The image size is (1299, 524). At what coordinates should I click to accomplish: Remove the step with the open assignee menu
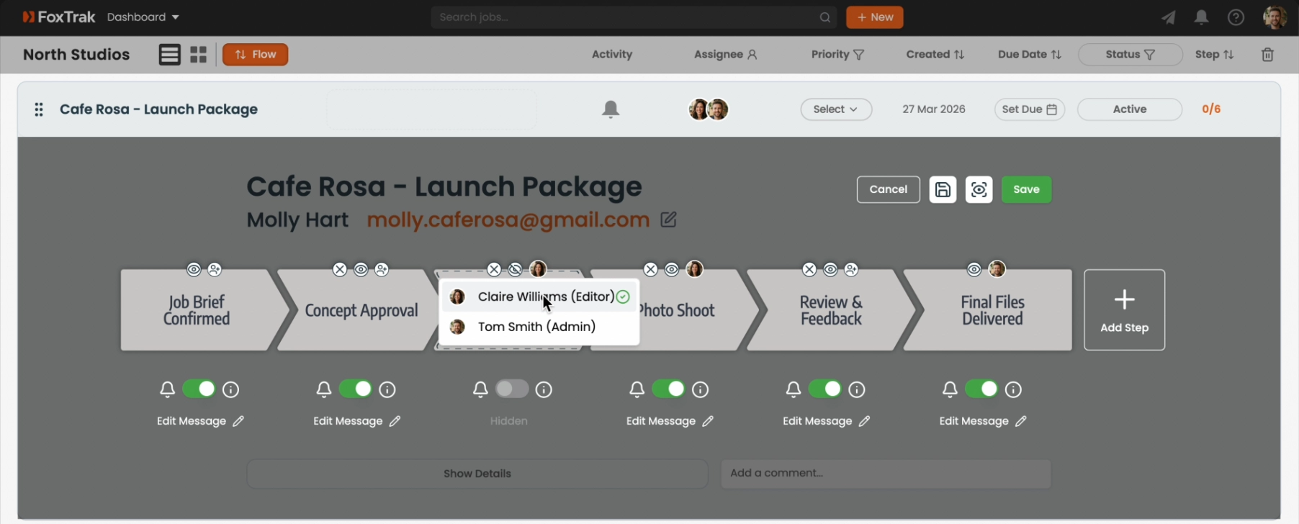(494, 269)
